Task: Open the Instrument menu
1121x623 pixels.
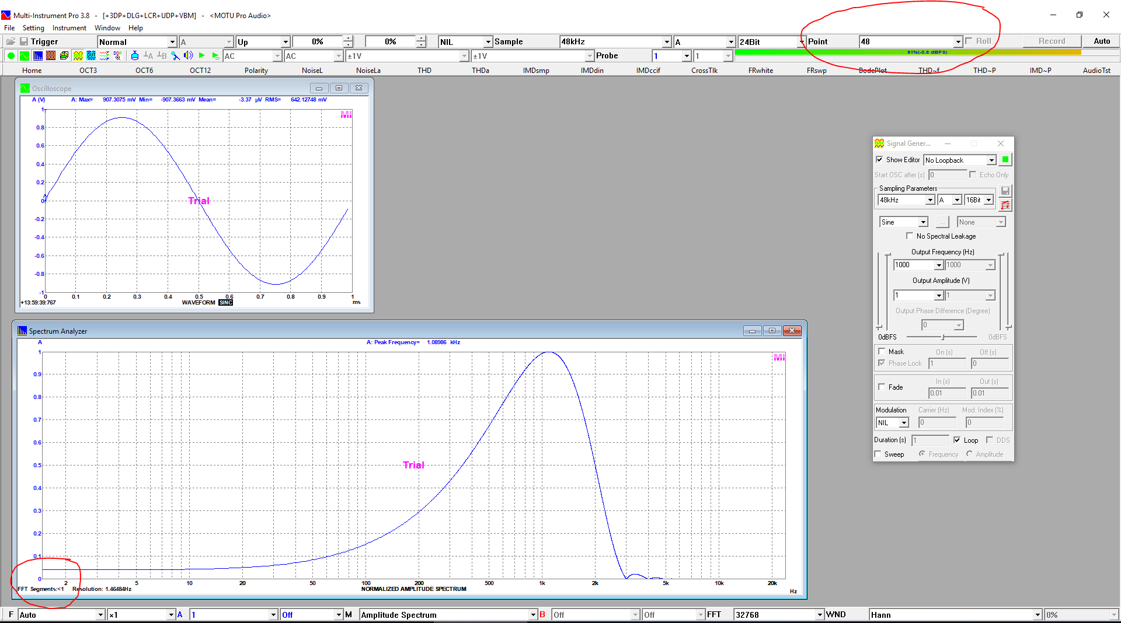Action: click(x=69, y=28)
